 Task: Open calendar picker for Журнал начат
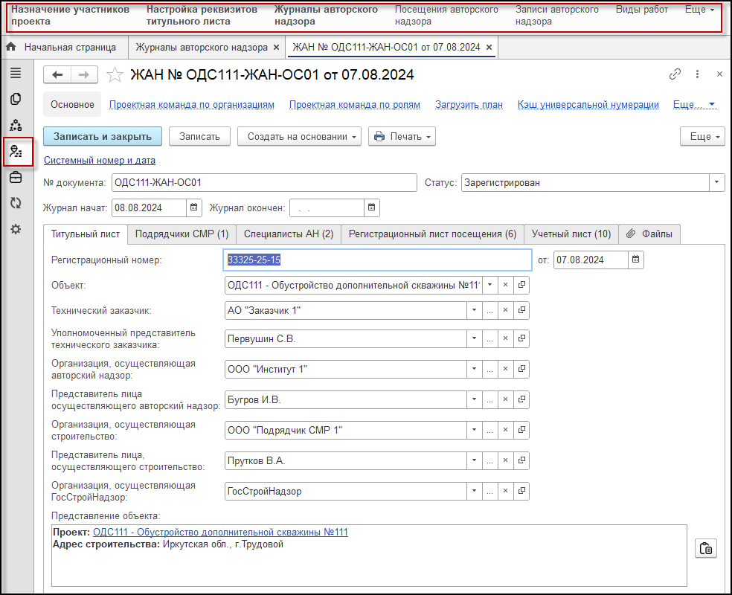pyautogui.click(x=194, y=208)
